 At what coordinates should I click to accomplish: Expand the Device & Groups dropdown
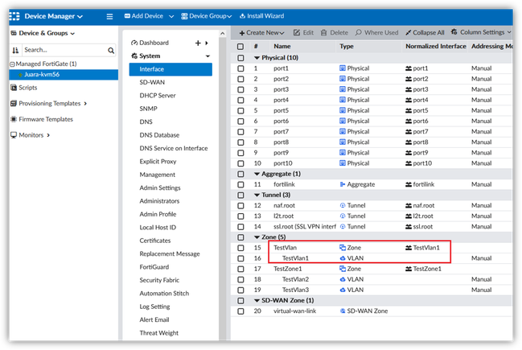click(x=43, y=33)
